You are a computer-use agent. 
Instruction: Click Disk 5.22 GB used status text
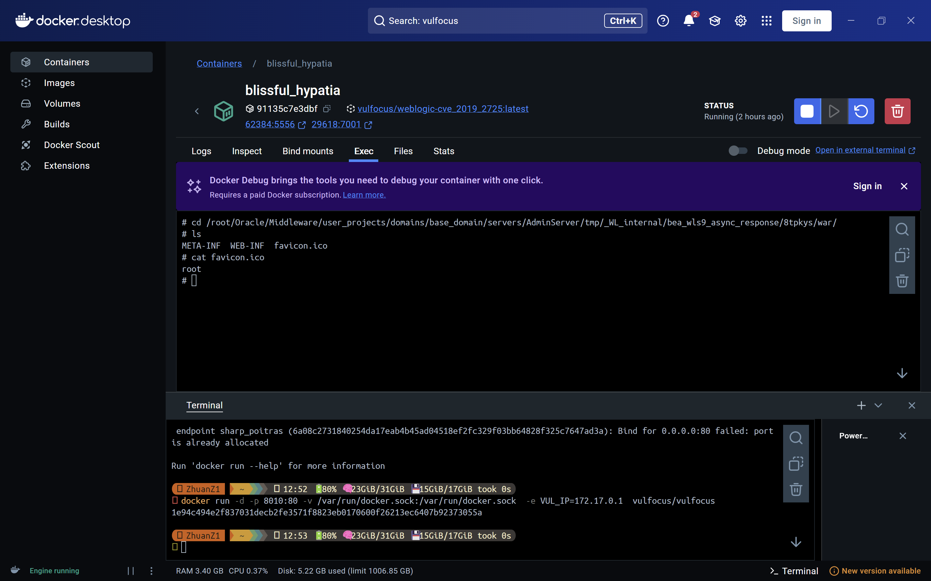click(x=345, y=571)
